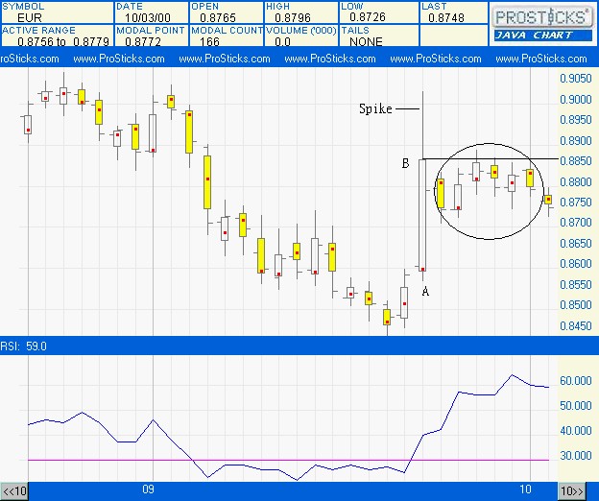599x501 pixels.
Task: Click the 0.8850 price axis label
Action: (575, 161)
